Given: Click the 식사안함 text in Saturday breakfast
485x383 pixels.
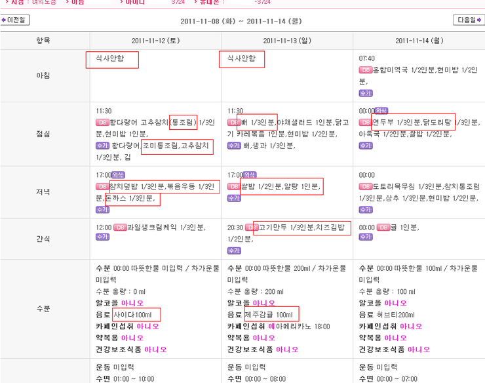Looking at the screenshot, I should [x=110, y=58].
